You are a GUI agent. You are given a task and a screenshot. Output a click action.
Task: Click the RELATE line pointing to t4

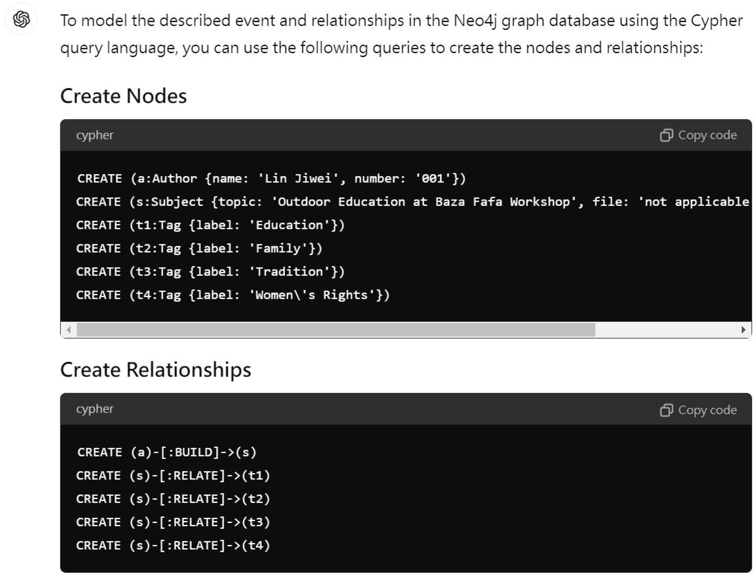click(173, 546)
